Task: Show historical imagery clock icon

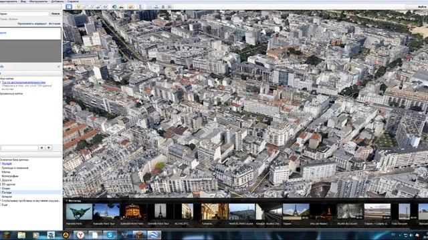Action: [114, 7]
